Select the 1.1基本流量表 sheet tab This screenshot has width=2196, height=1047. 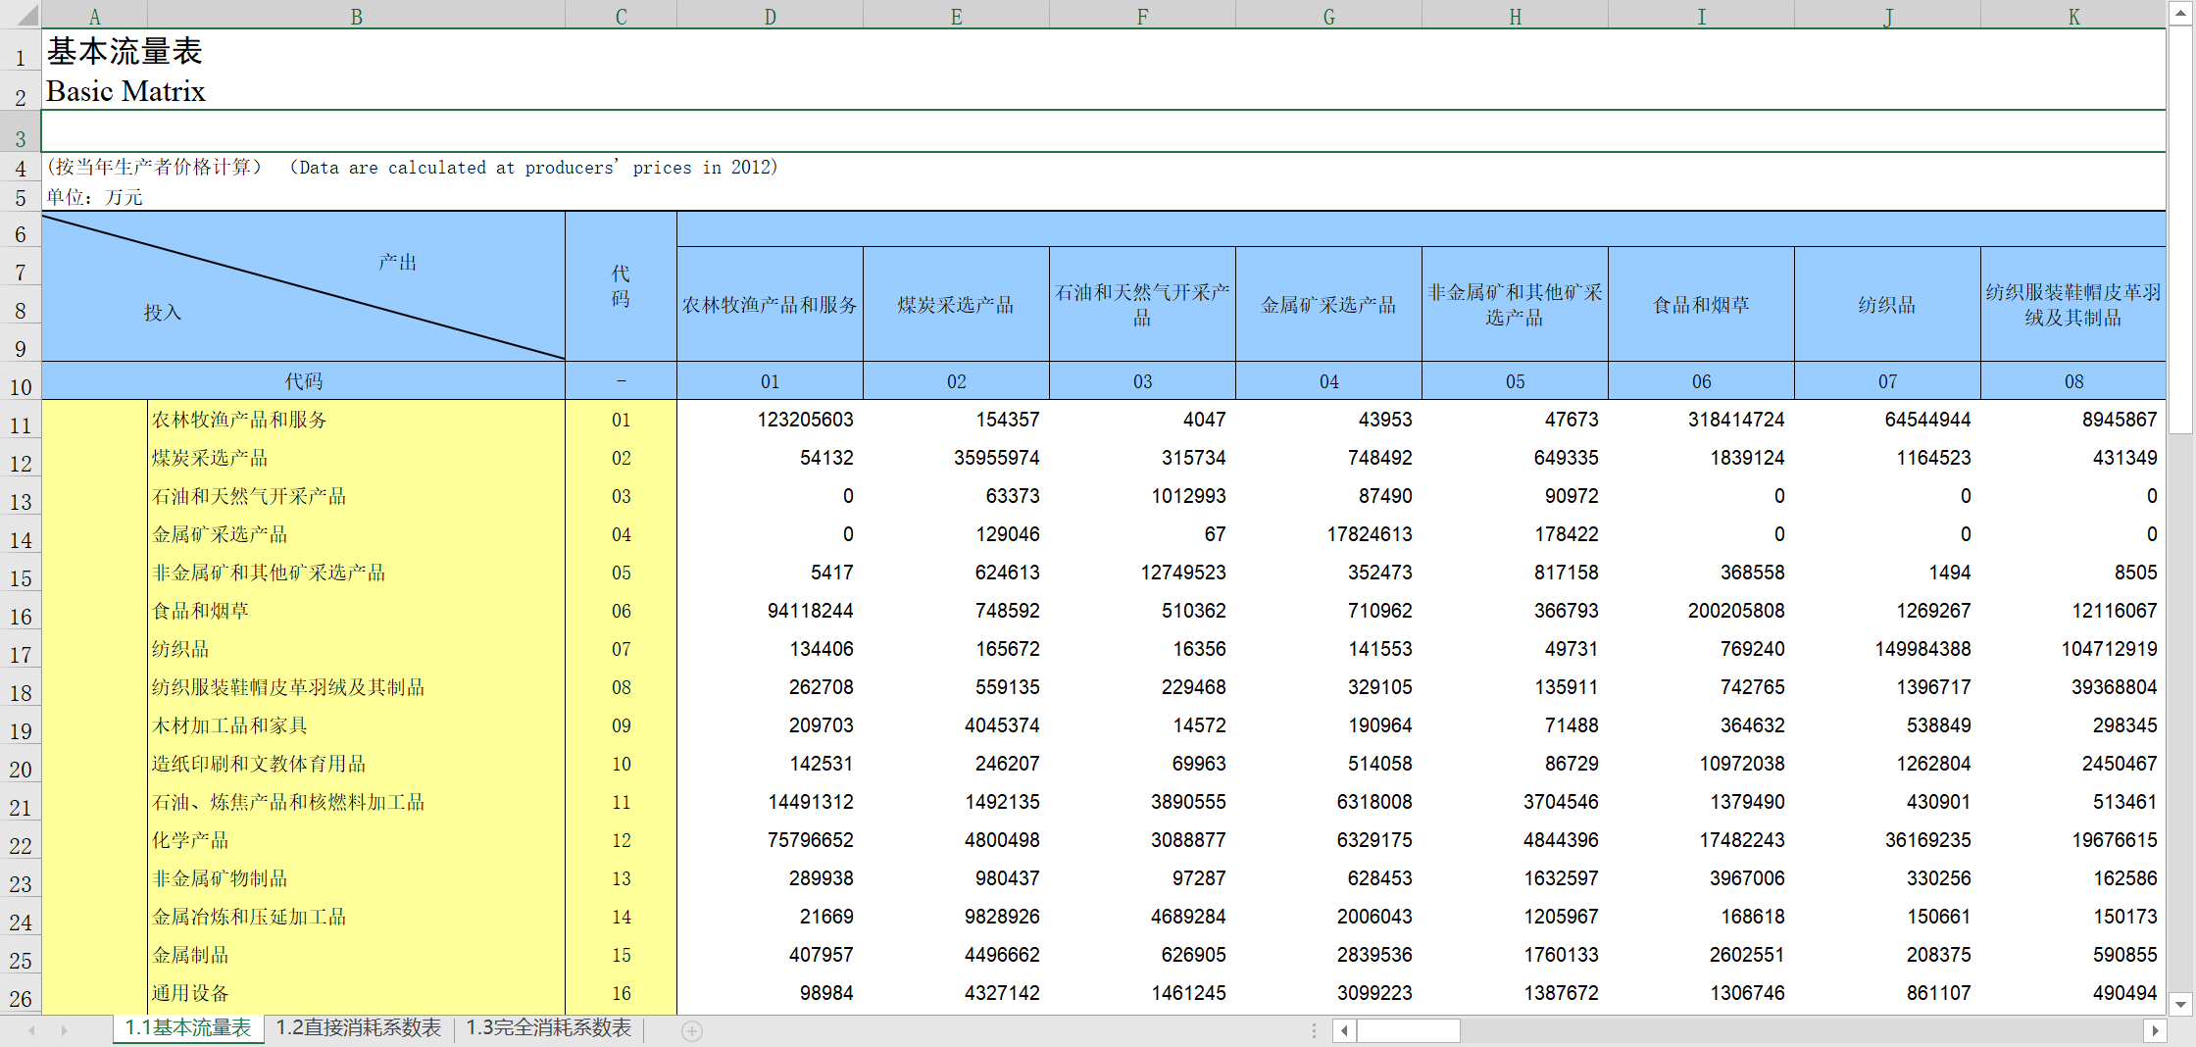188,1027
